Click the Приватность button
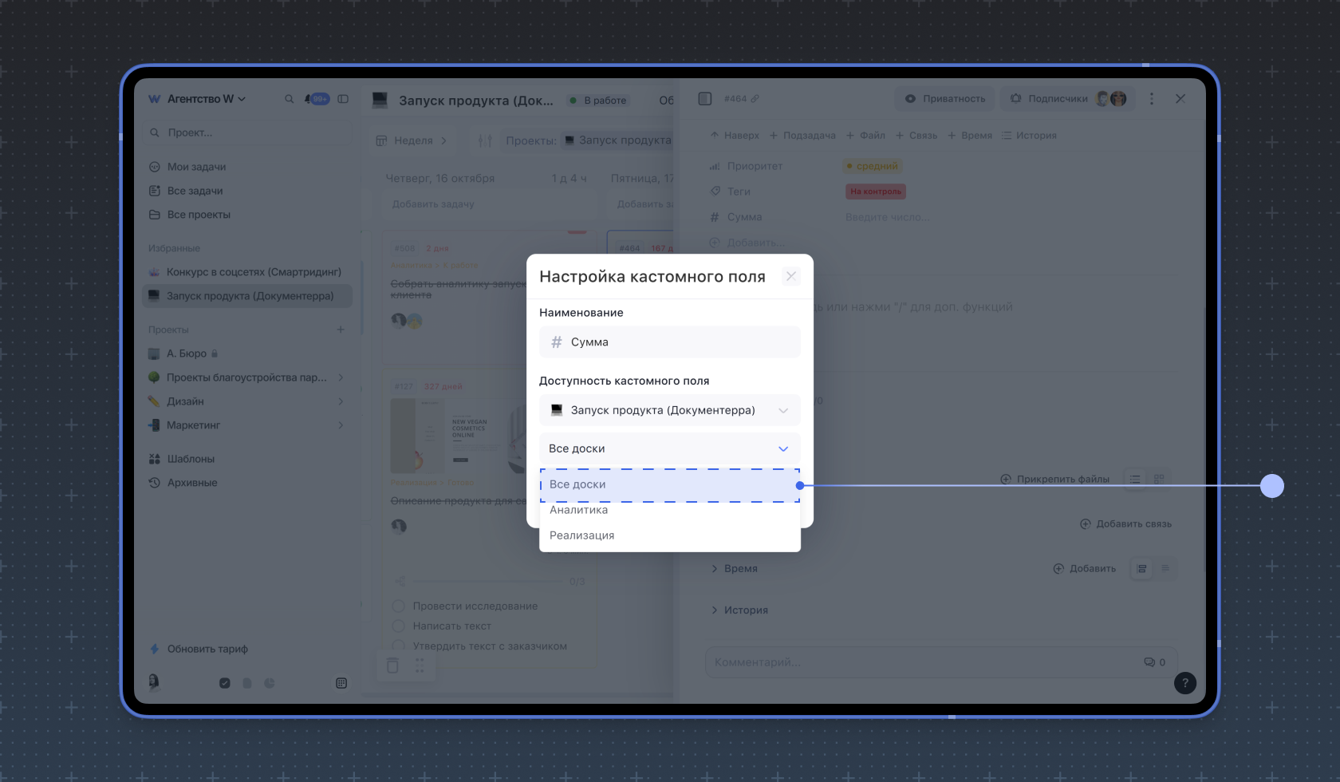This screenshot has height=782, width=1340. point(945,99)
